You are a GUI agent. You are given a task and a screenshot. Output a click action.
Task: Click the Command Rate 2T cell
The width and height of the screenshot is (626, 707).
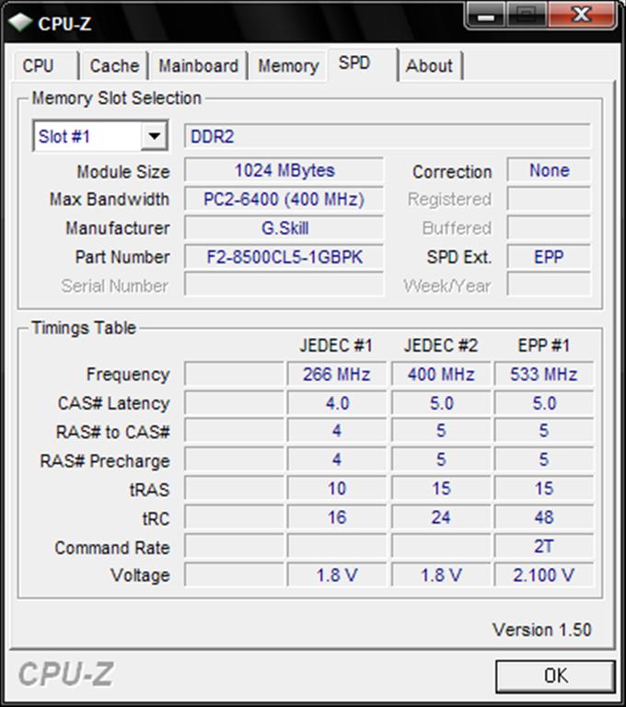click(x=544, y=546)
